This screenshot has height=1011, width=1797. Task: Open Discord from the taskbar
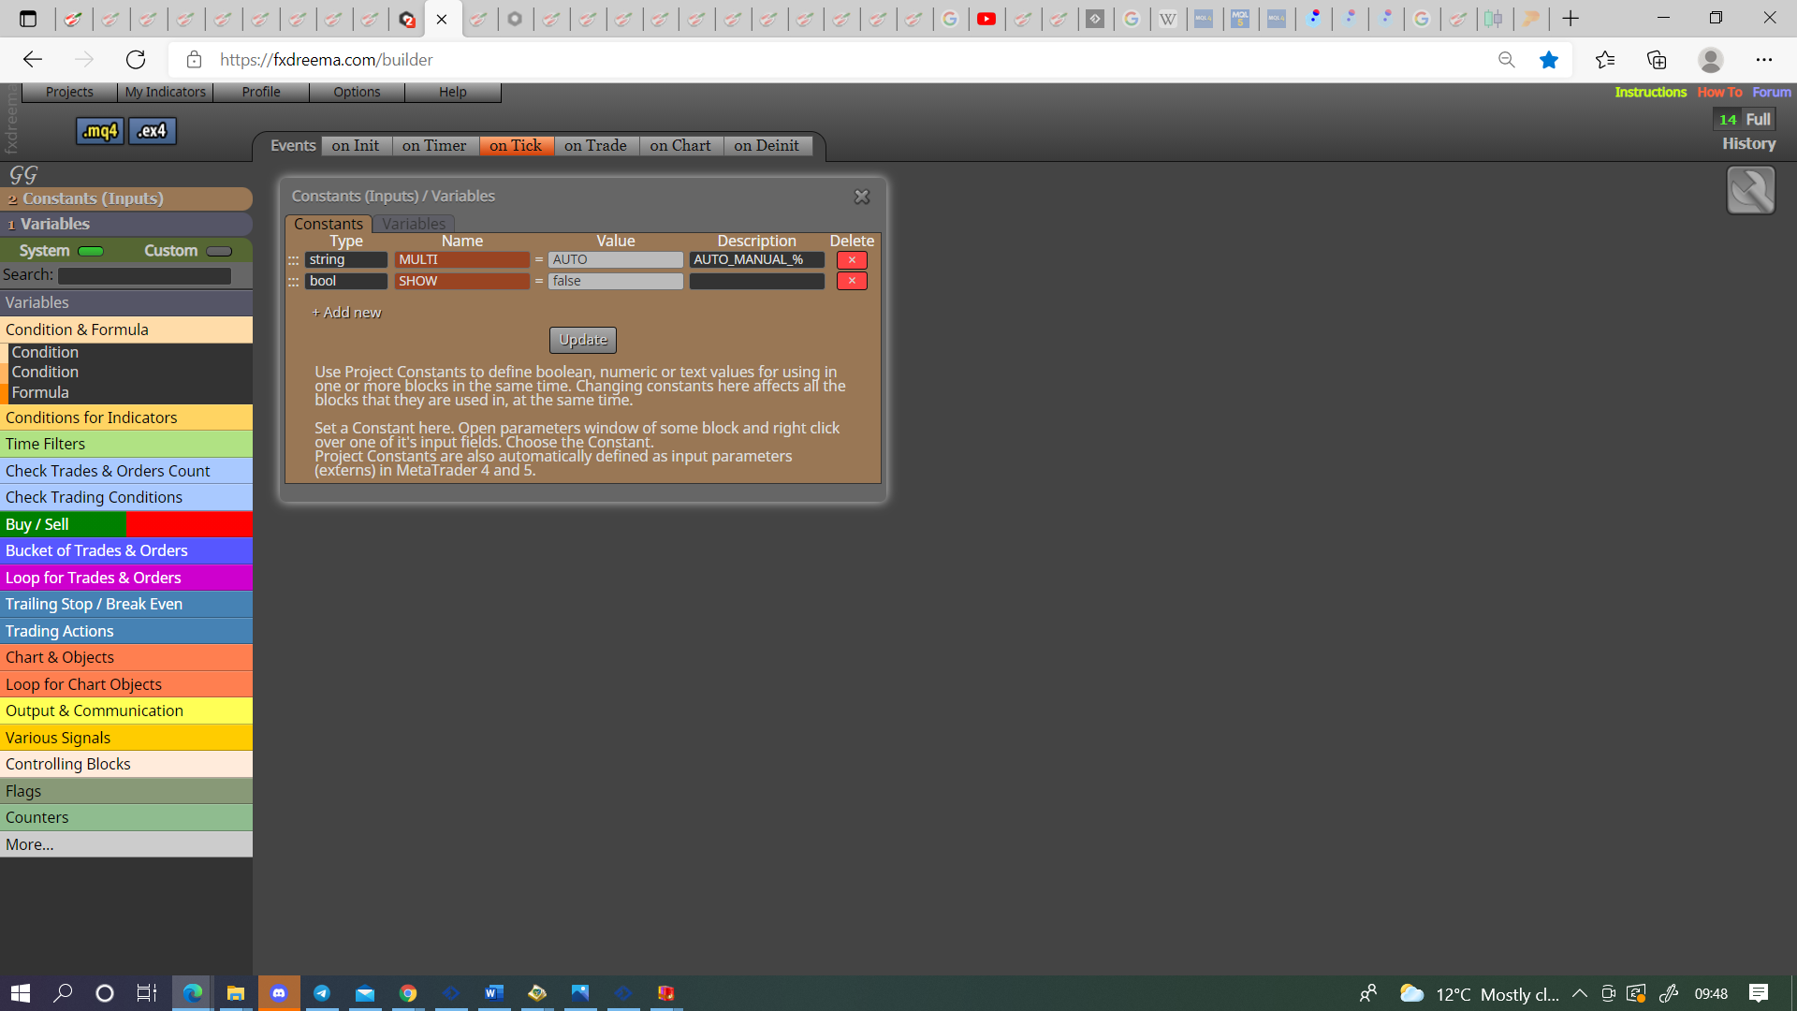coord(279,993)
